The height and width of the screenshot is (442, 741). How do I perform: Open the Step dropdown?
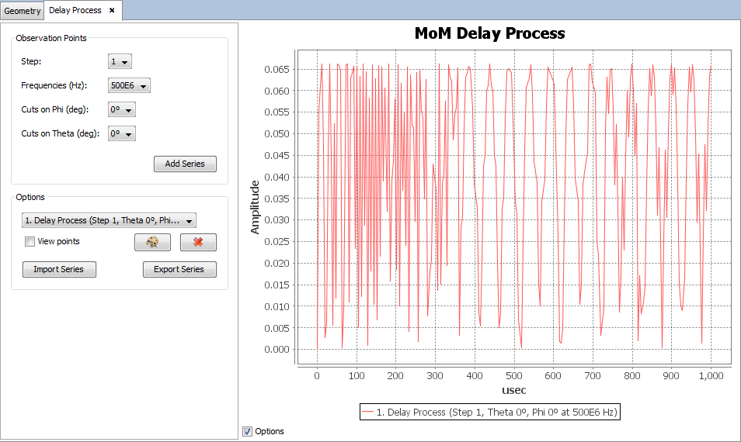(x=120, y=62)
